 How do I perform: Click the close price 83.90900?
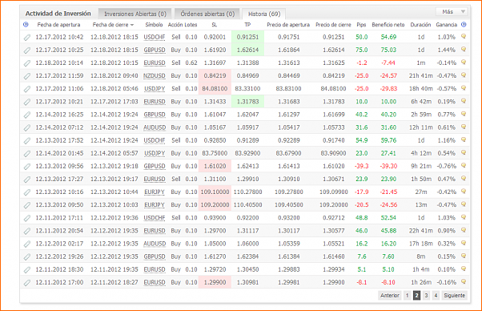(333, 153)
